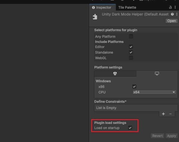Uncheck the Editor platform checkbox
The image size is (179, 142).
point(131,47)
